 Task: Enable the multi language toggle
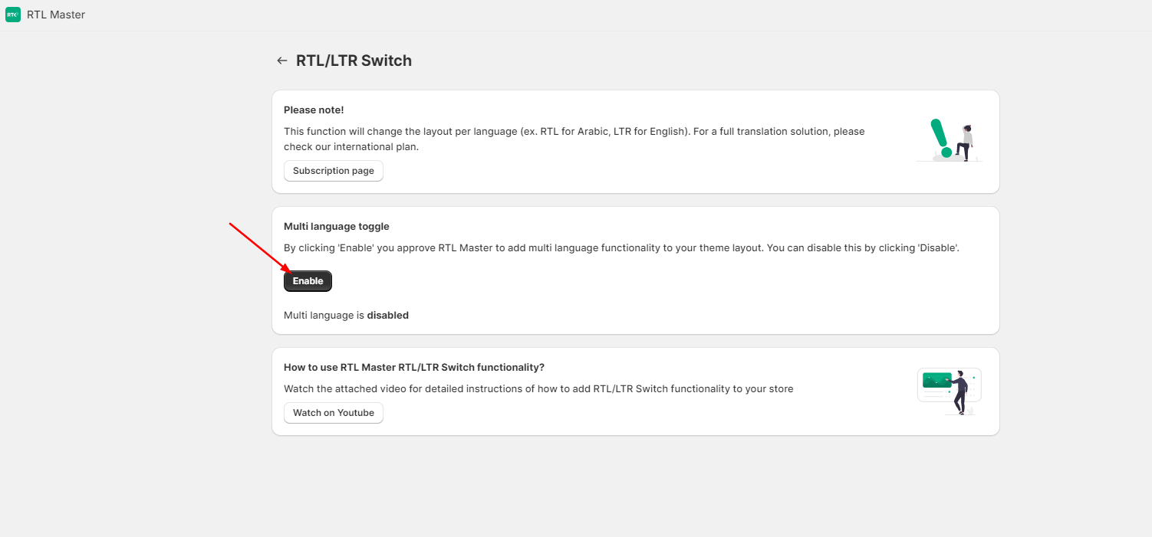308,281
